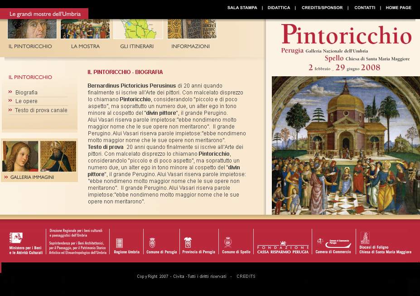Click the Comune di Spello crest icon
This screenshot has width=420, height=296.
pos(228,242)
